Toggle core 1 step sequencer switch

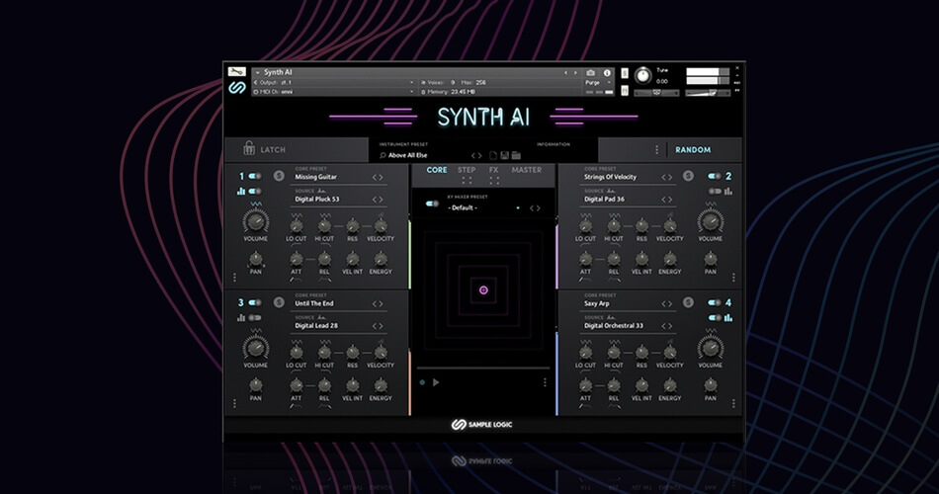pos(255,192)
